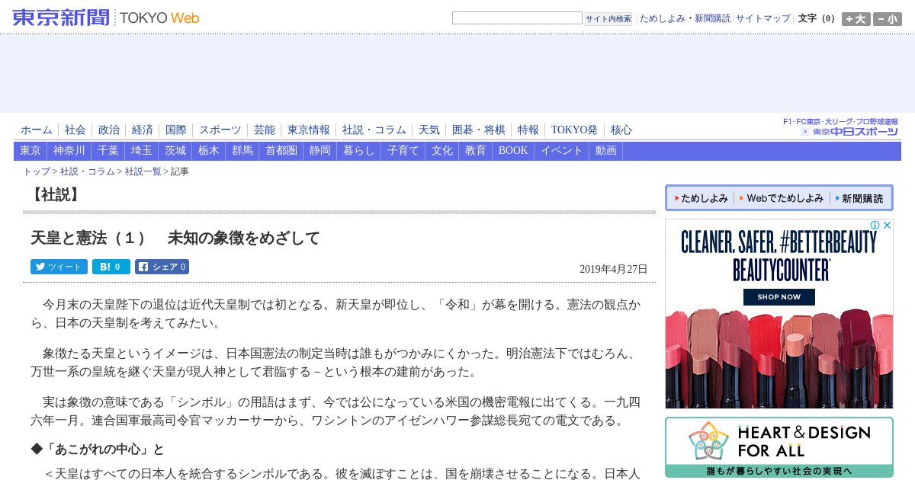This screenshot has height=480, width=915.
Task: Share article via the Twitter ツイート button
Action: coord(59,267)
